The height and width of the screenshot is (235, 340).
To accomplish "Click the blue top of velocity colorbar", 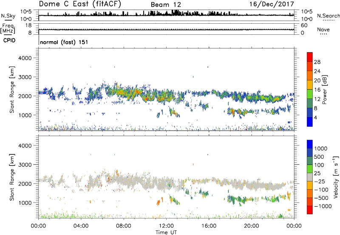I will tap(310, 144).
